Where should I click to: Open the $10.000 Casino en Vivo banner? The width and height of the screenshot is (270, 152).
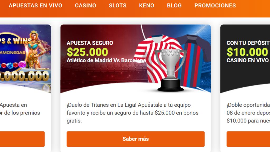point(245,59)
